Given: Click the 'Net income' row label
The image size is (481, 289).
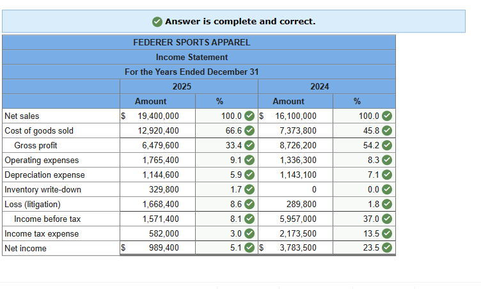Looking at the screenshot, I should click(26, 248).
